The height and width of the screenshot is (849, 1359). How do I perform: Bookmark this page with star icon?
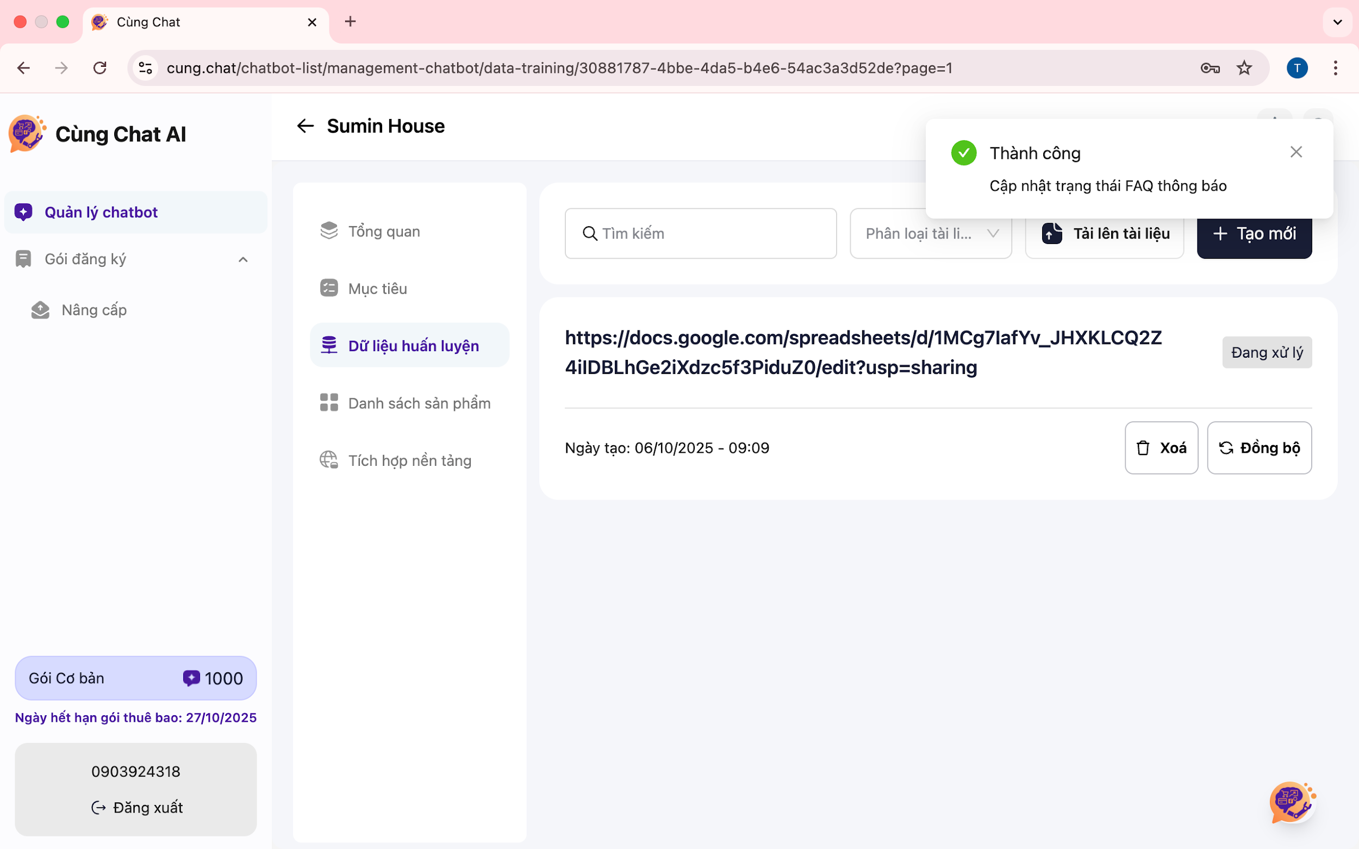1244,68
